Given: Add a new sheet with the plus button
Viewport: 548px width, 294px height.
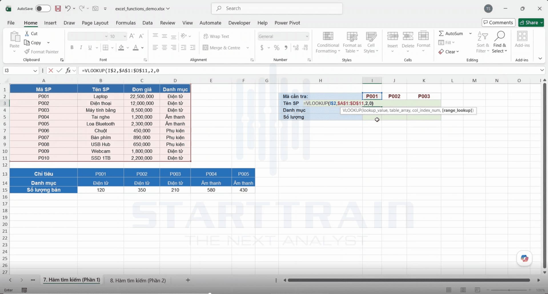Looking at the screenshot, I should (x=188, y=280).
